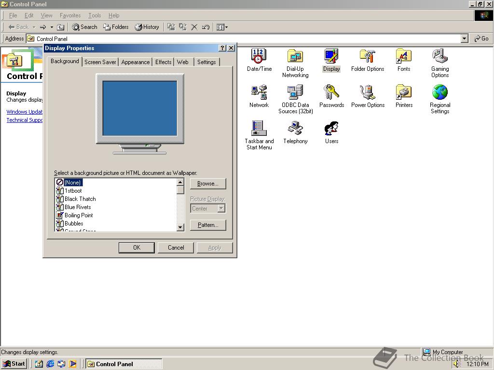Open the Power Options icon

tap(368, 96)
